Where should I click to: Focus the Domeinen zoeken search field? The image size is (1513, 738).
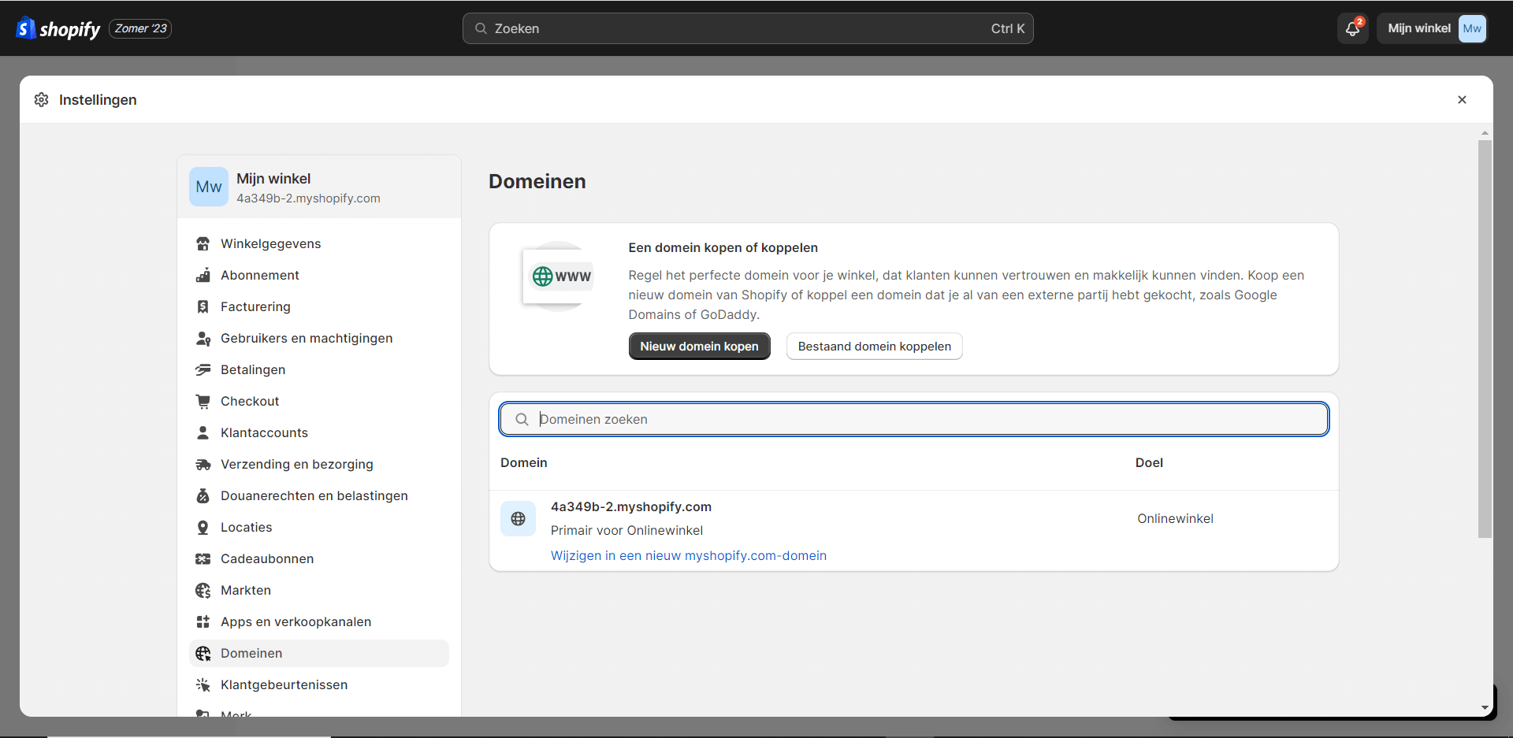tap(914, 419)
